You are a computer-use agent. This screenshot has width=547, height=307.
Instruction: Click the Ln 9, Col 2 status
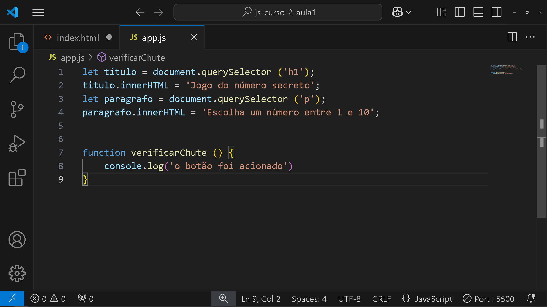(x=261, y=299)
